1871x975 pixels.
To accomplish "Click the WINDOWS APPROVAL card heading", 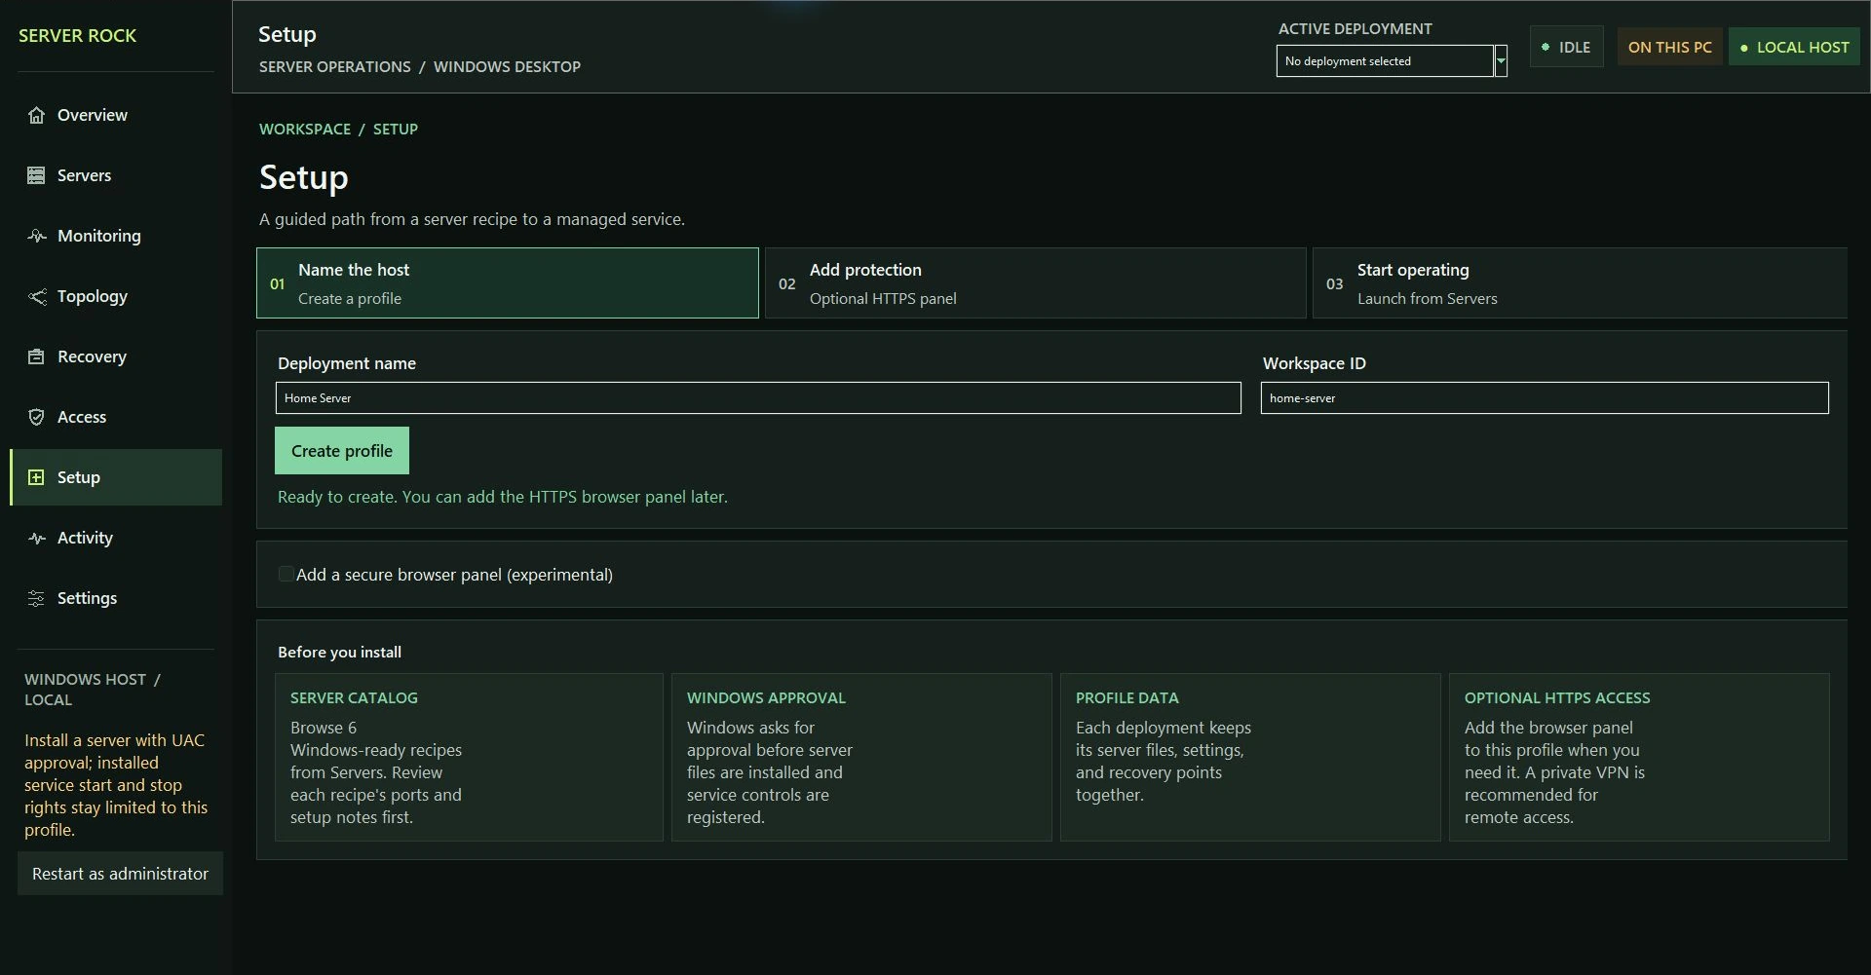I will pos(766,697).
